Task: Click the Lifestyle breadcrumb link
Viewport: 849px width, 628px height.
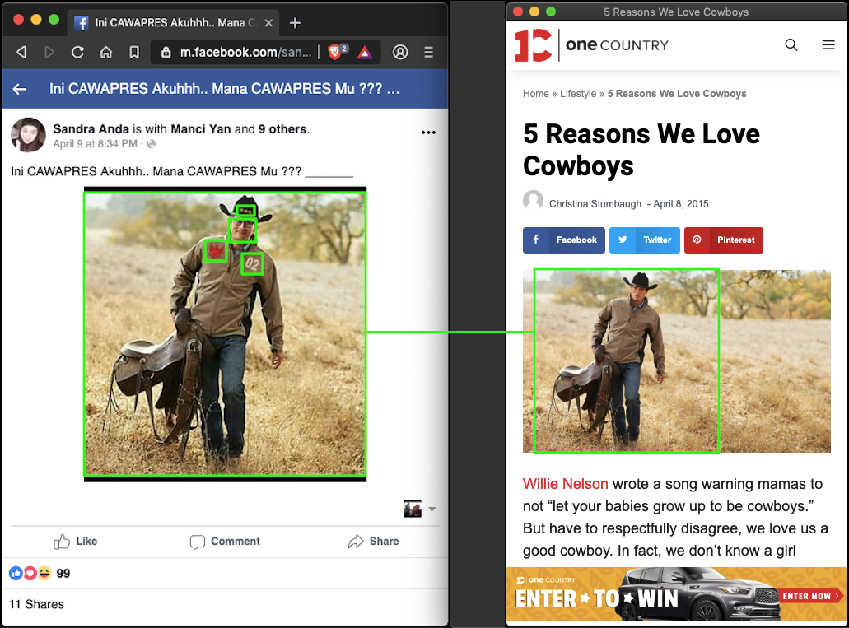Action: [578, 94]
